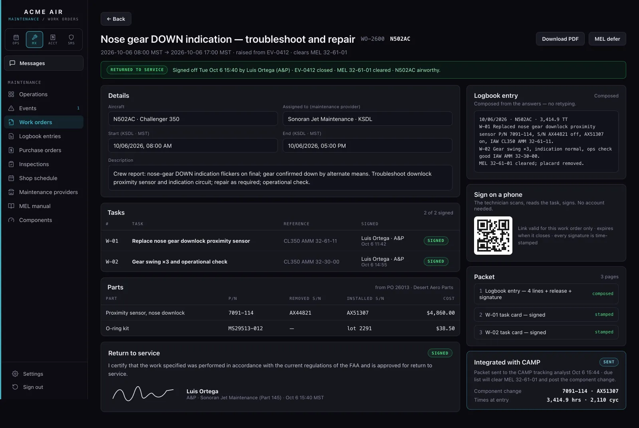The height and width of the screenshot is (428, 639).
Task: Open packet page 1 Logbook entry
Action: pos(546,294)
